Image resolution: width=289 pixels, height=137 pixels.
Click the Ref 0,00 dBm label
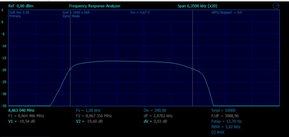[21, 6]
